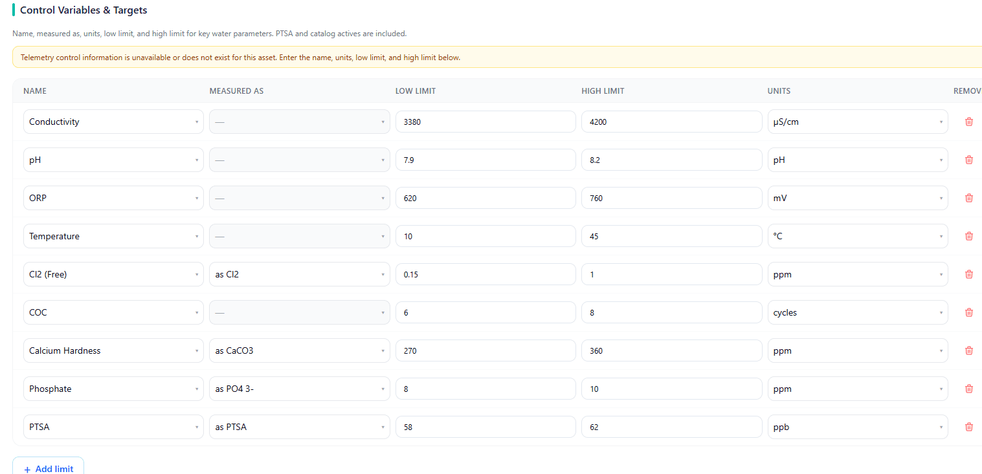
Task: Open the PTSA name dropdown
Action: 113,427
